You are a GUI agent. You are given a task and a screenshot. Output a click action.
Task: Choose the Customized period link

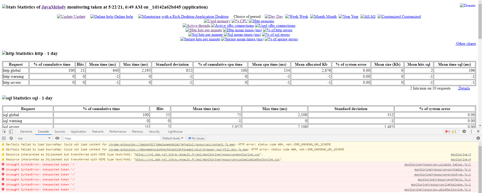399,17
